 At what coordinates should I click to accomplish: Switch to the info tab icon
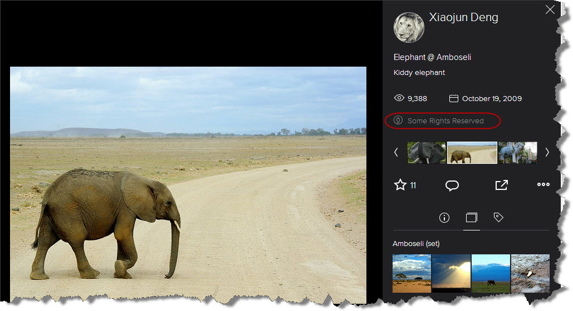click(444, 218)
